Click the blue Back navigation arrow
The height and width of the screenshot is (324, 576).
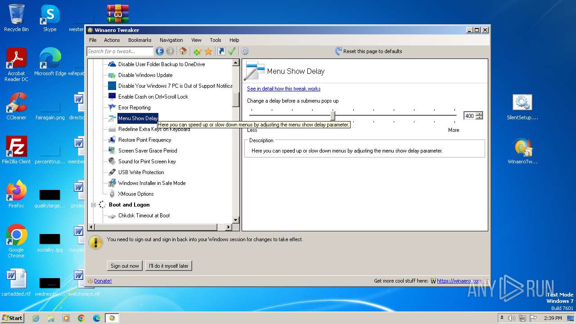click(160, 51)
